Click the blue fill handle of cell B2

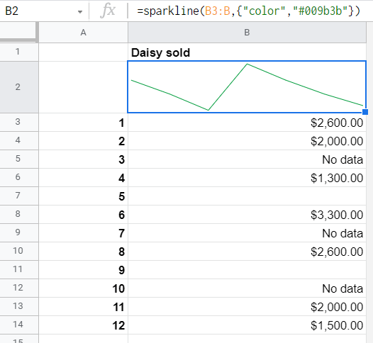(365, 112)
